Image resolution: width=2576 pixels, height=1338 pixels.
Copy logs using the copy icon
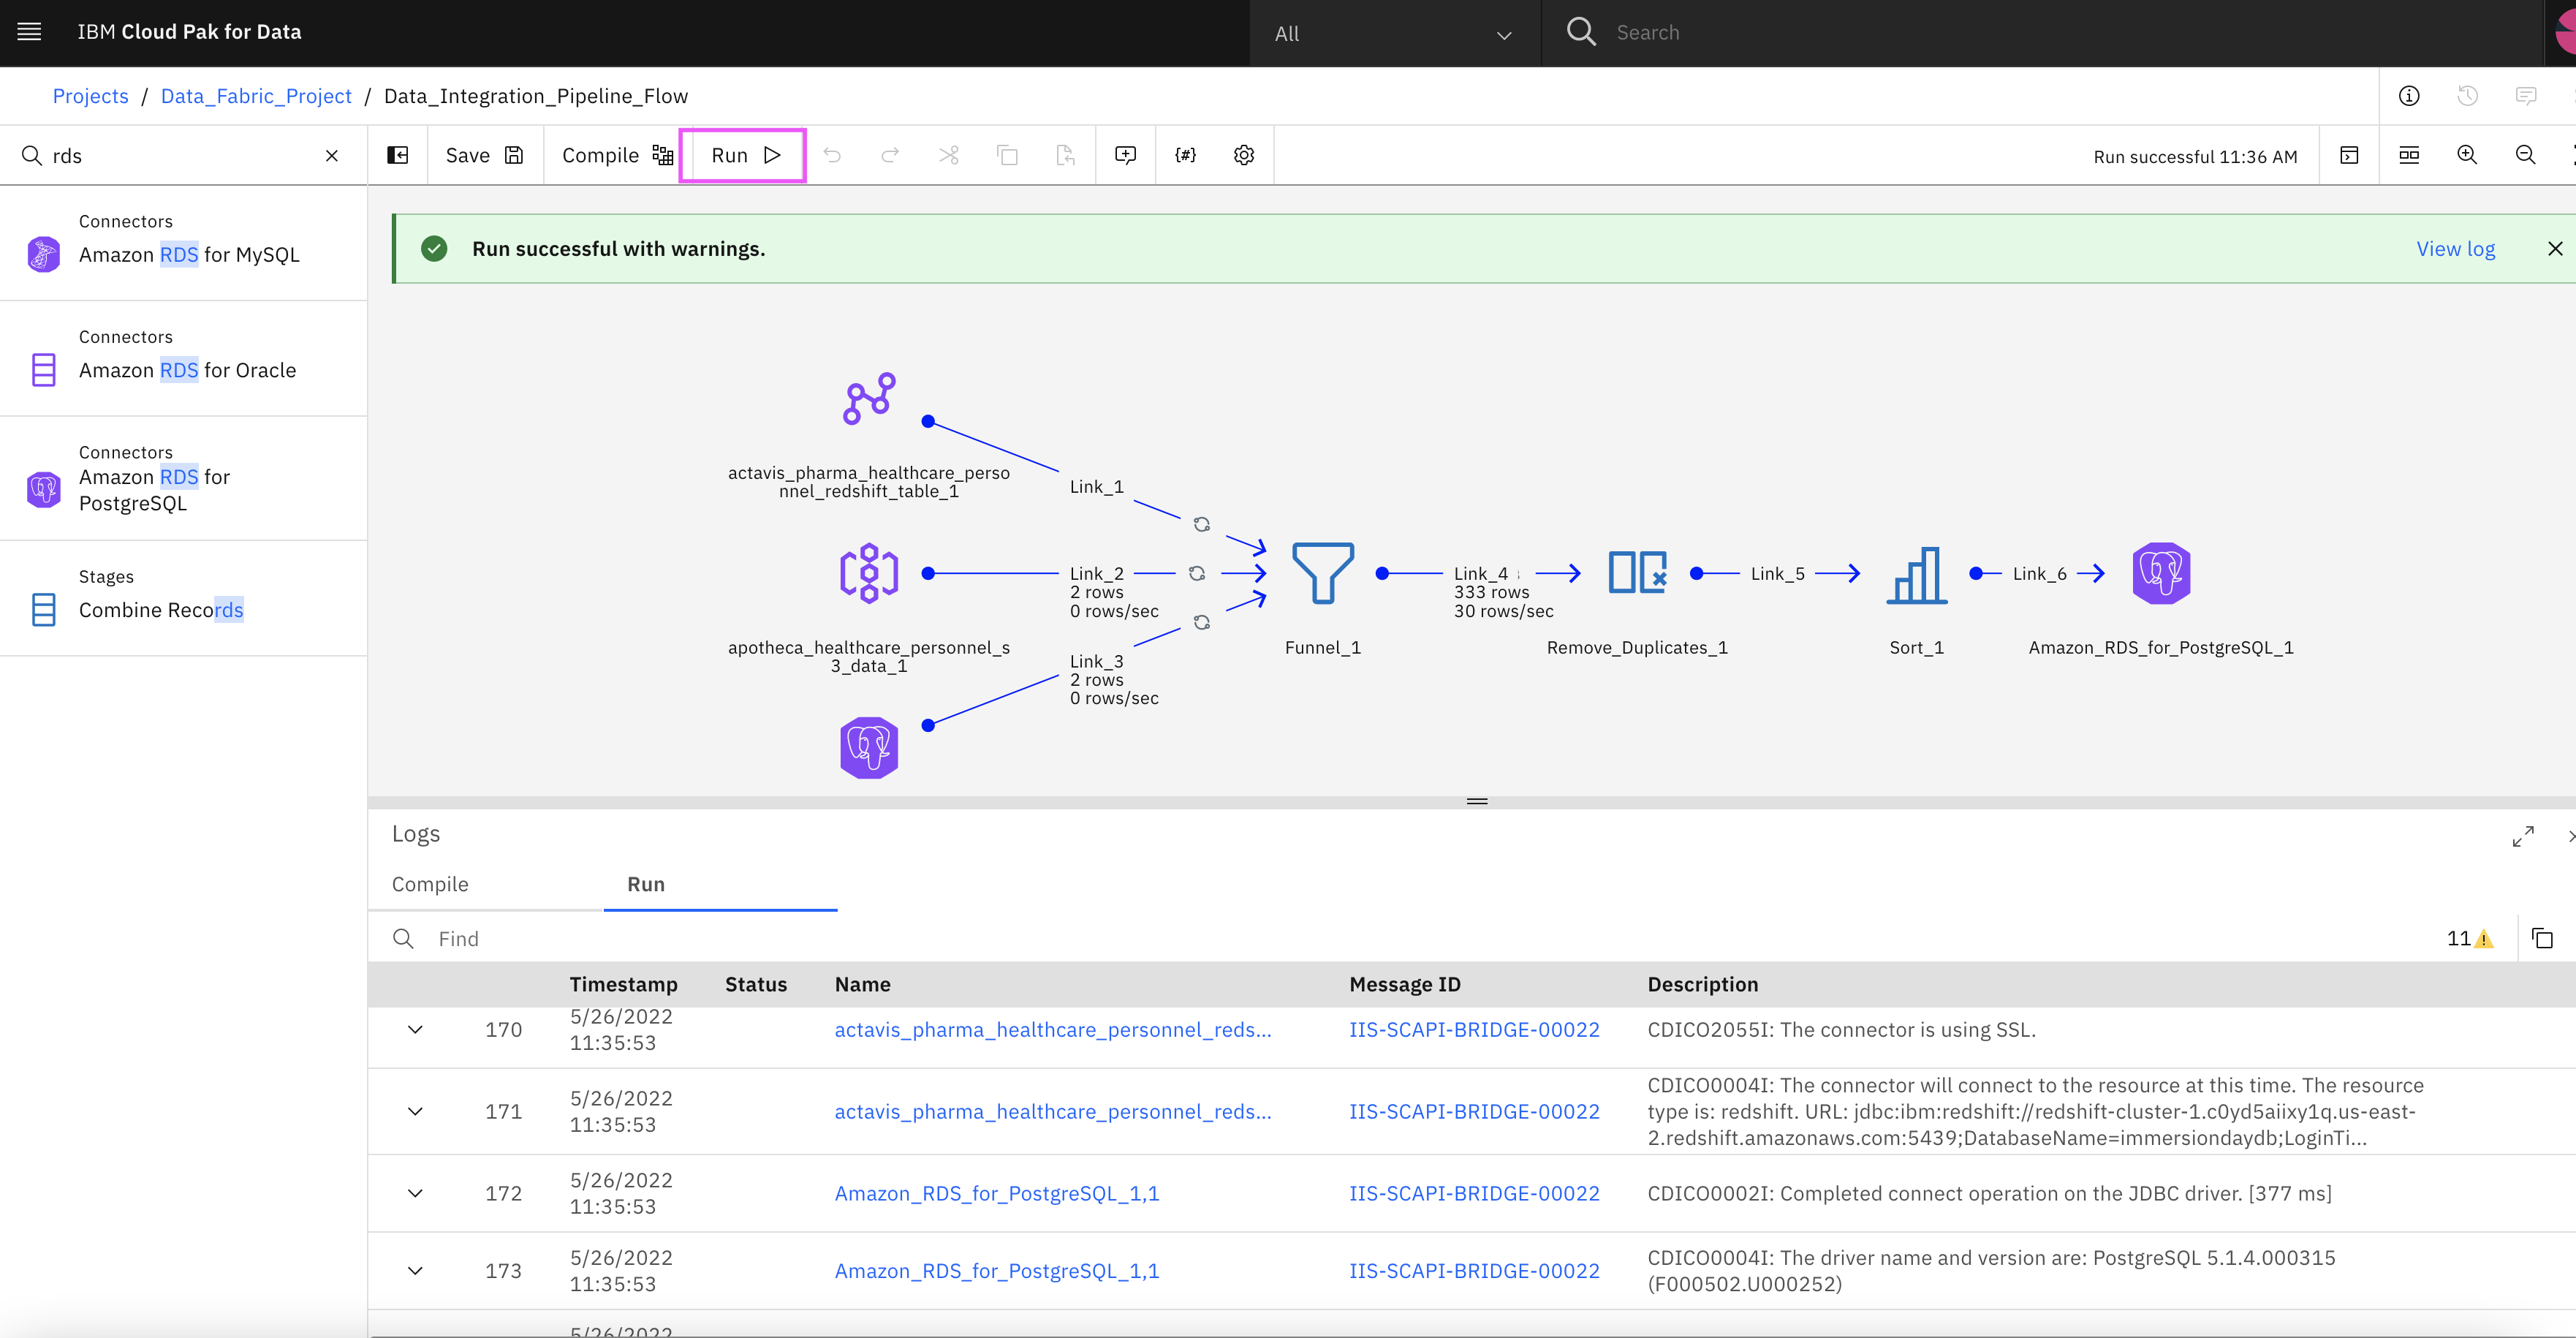2542,938
